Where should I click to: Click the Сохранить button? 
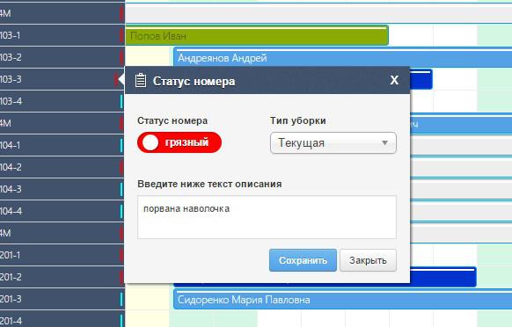tap(303, 260)
